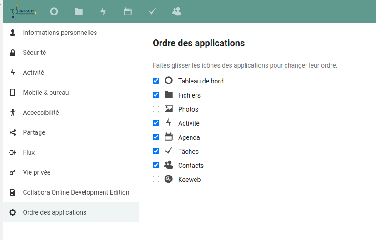
Task: Enable the Keeweb checkbox
Action: click(156, 179)
